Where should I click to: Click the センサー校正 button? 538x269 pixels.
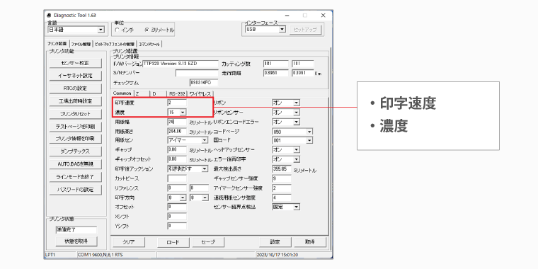[76, 63]
